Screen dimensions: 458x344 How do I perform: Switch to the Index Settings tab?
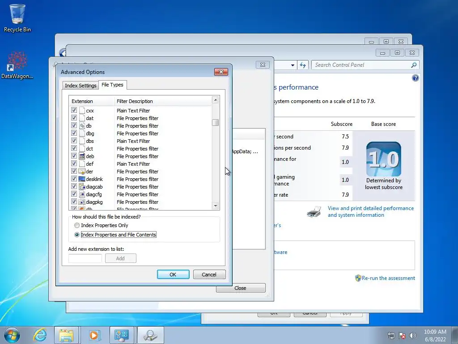(x=81, y=86)
